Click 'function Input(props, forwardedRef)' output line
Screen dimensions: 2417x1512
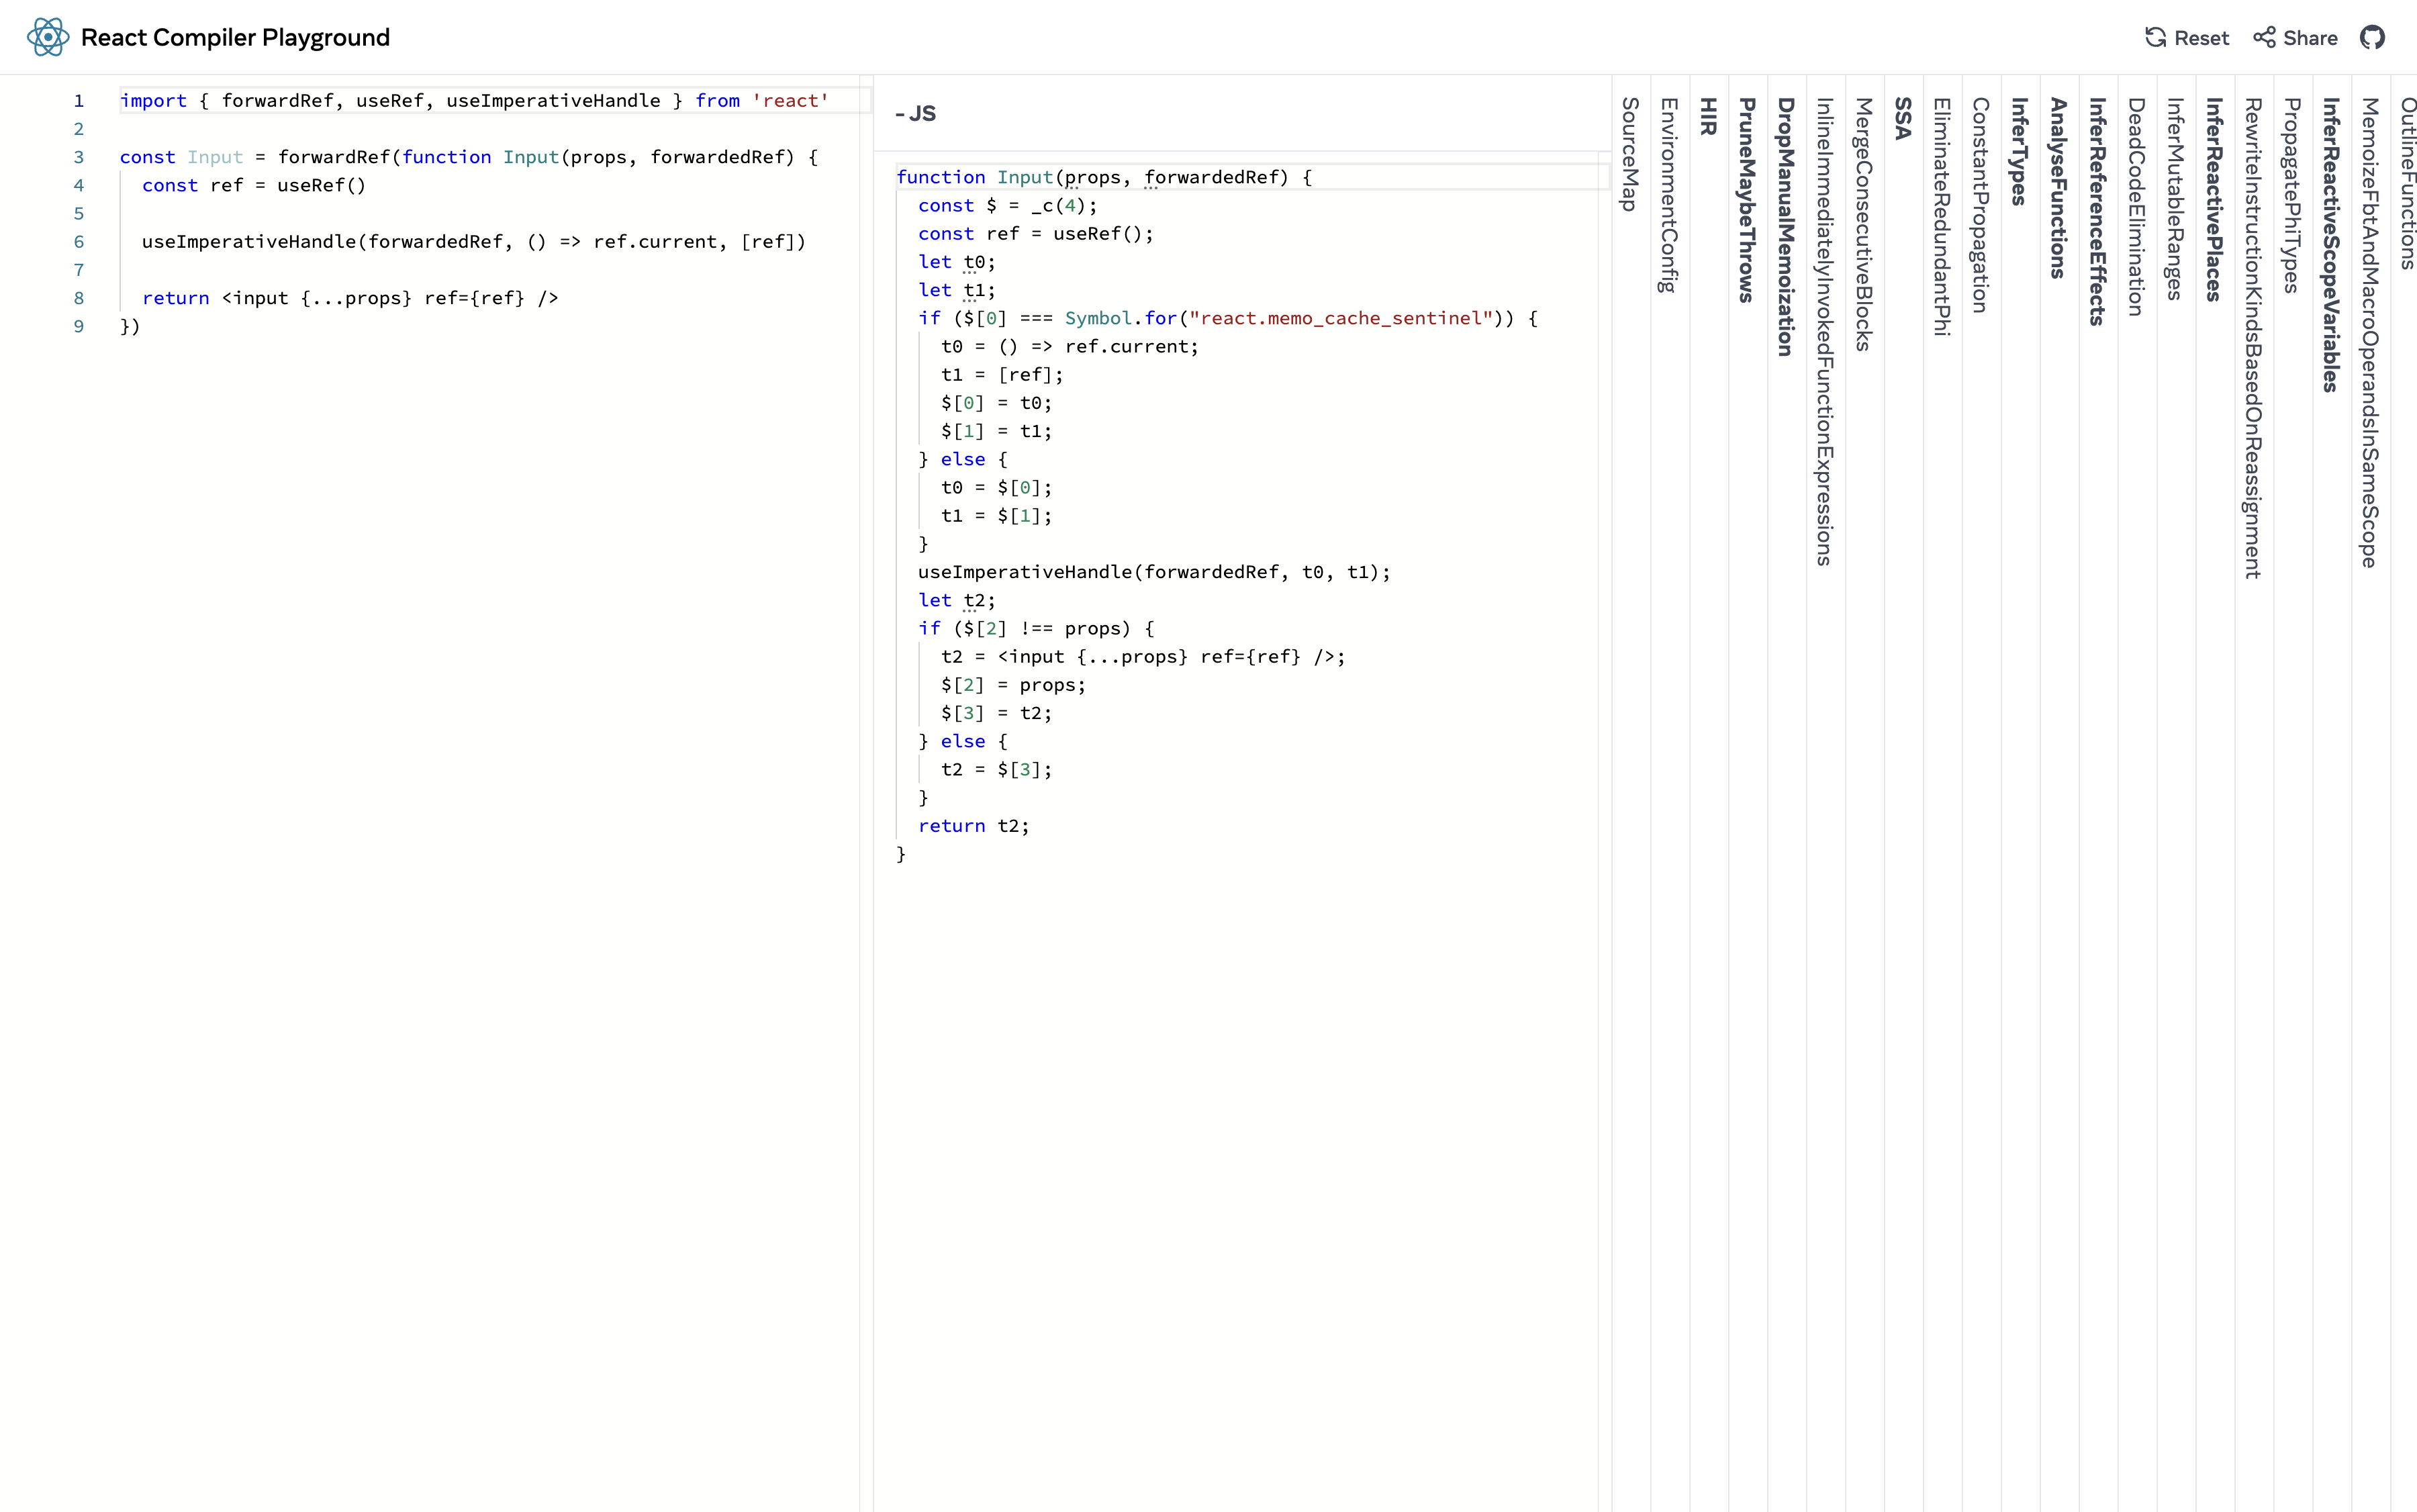click(x=1104, y=177)
